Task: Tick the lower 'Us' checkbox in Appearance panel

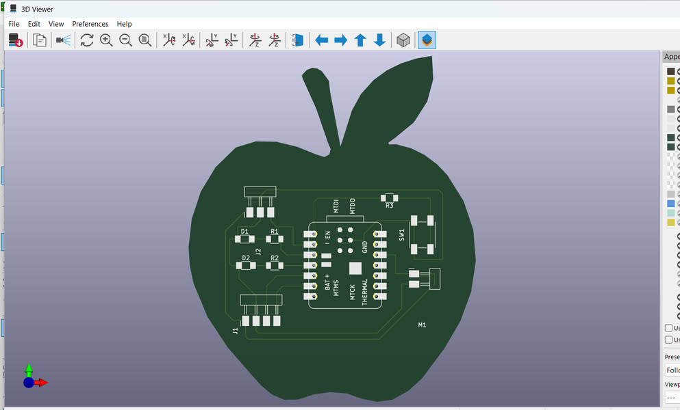Action: coord(669,340)
